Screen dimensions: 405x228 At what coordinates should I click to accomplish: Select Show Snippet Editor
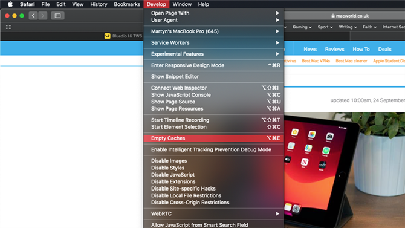click(x=214, y=77)
